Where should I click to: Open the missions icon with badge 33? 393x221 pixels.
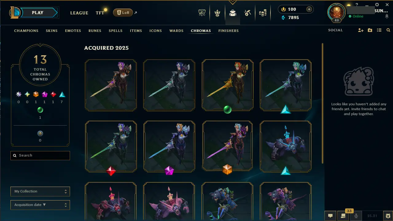point(343,216)
